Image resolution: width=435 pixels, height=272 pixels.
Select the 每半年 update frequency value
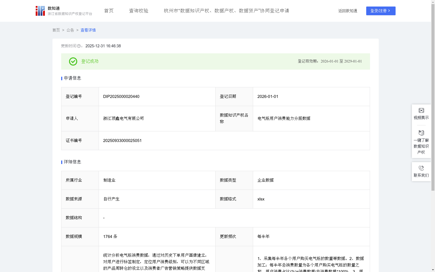pos(263,236)
